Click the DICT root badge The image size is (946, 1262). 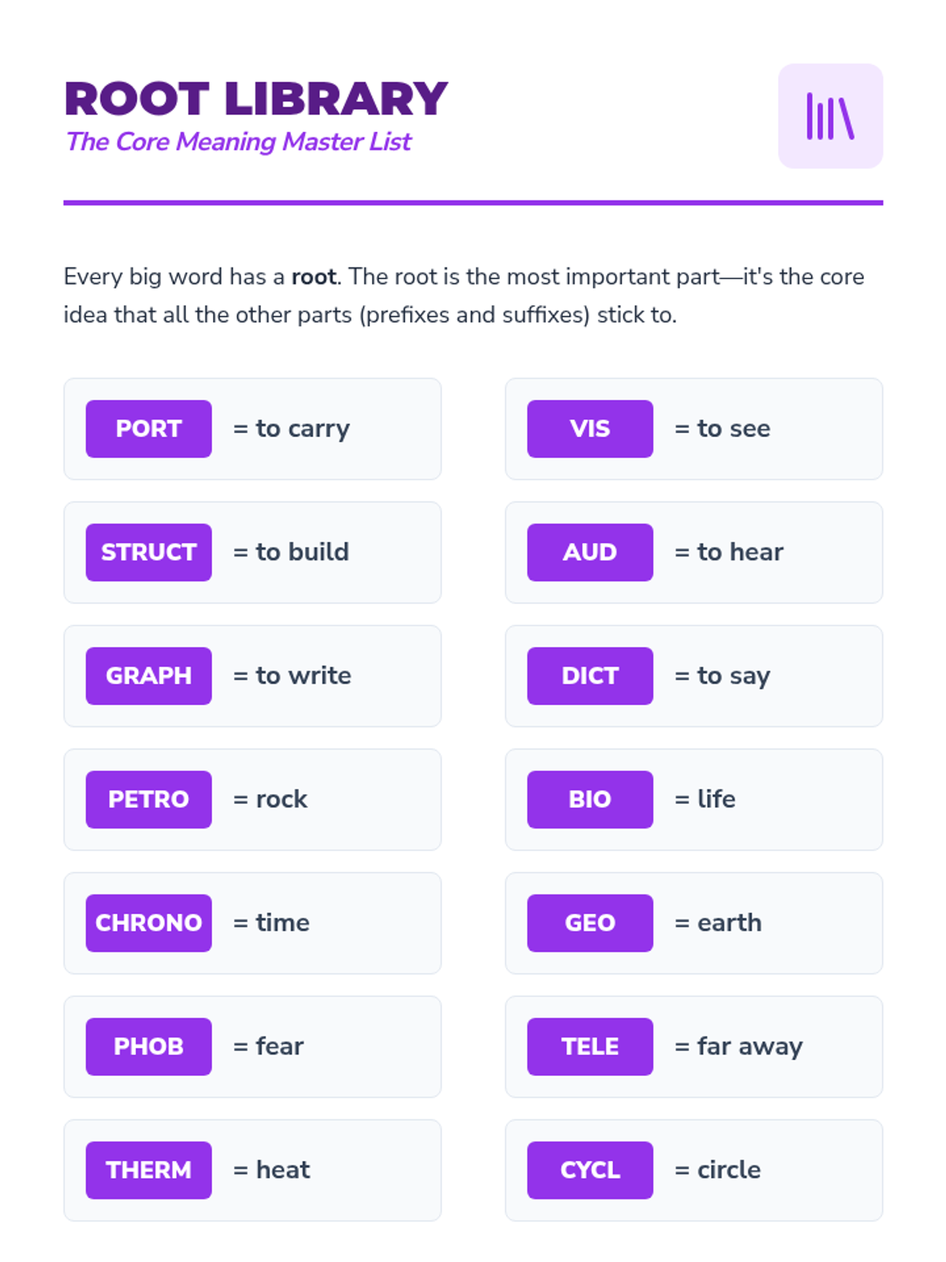pos(590,676)
